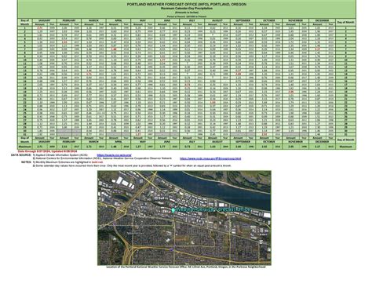
Task: Click the 'DATA SOURCE:' label
Action: (x=21, y=155)
